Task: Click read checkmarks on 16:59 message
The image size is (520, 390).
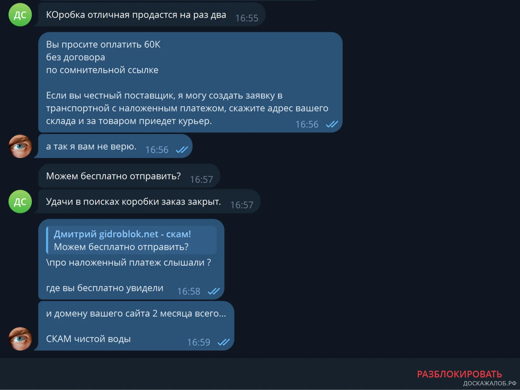Action: [x=223, y=342]
